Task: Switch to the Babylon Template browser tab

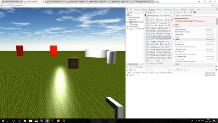Action: point(34,2)
